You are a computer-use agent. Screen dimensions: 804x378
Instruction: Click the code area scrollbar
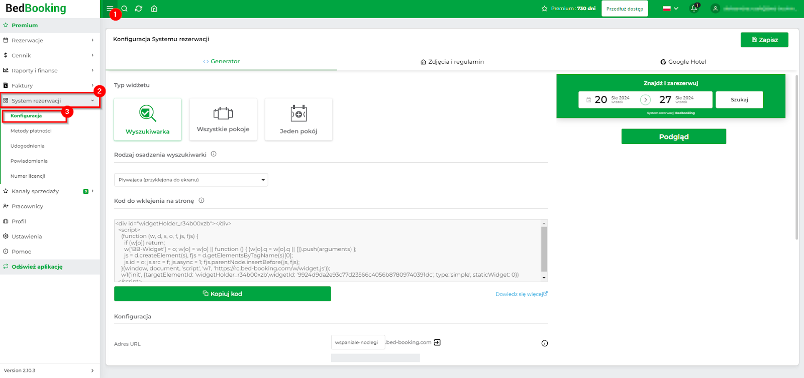pos(544,248)
